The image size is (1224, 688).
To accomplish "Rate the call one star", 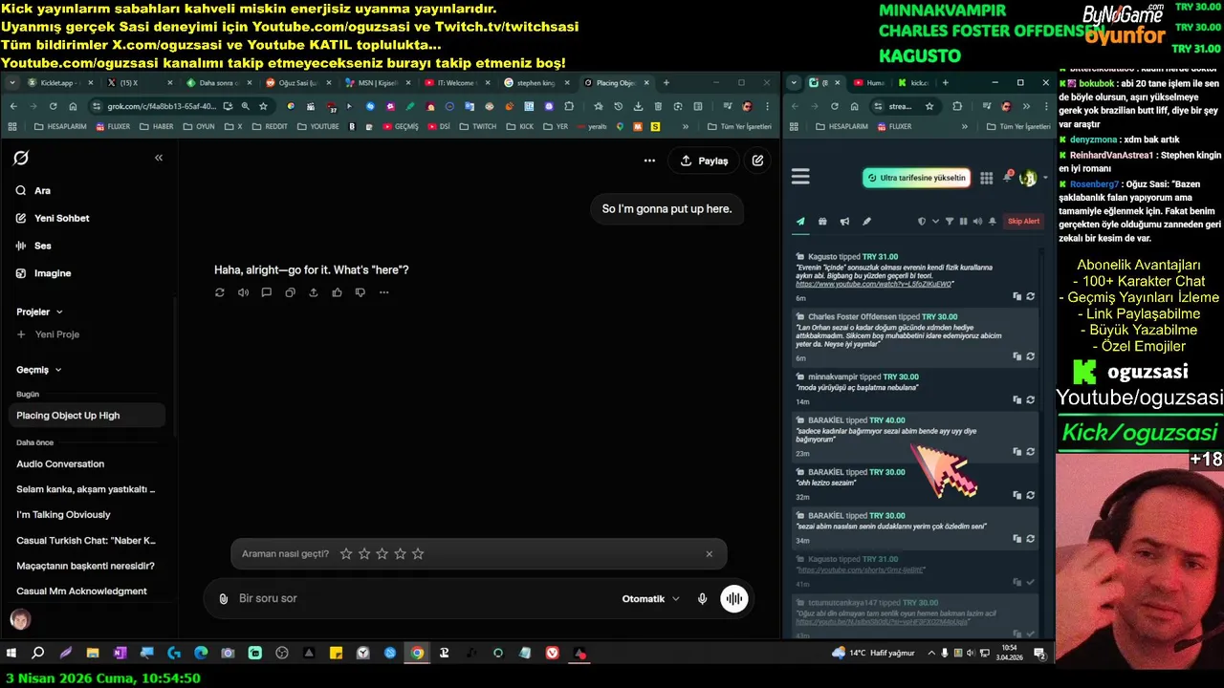I will [346, 553].
